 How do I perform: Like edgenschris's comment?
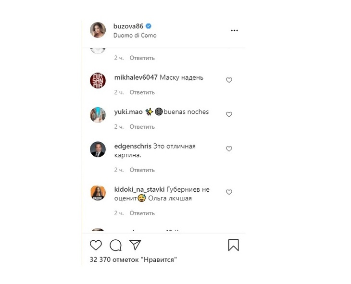point(229,149)
